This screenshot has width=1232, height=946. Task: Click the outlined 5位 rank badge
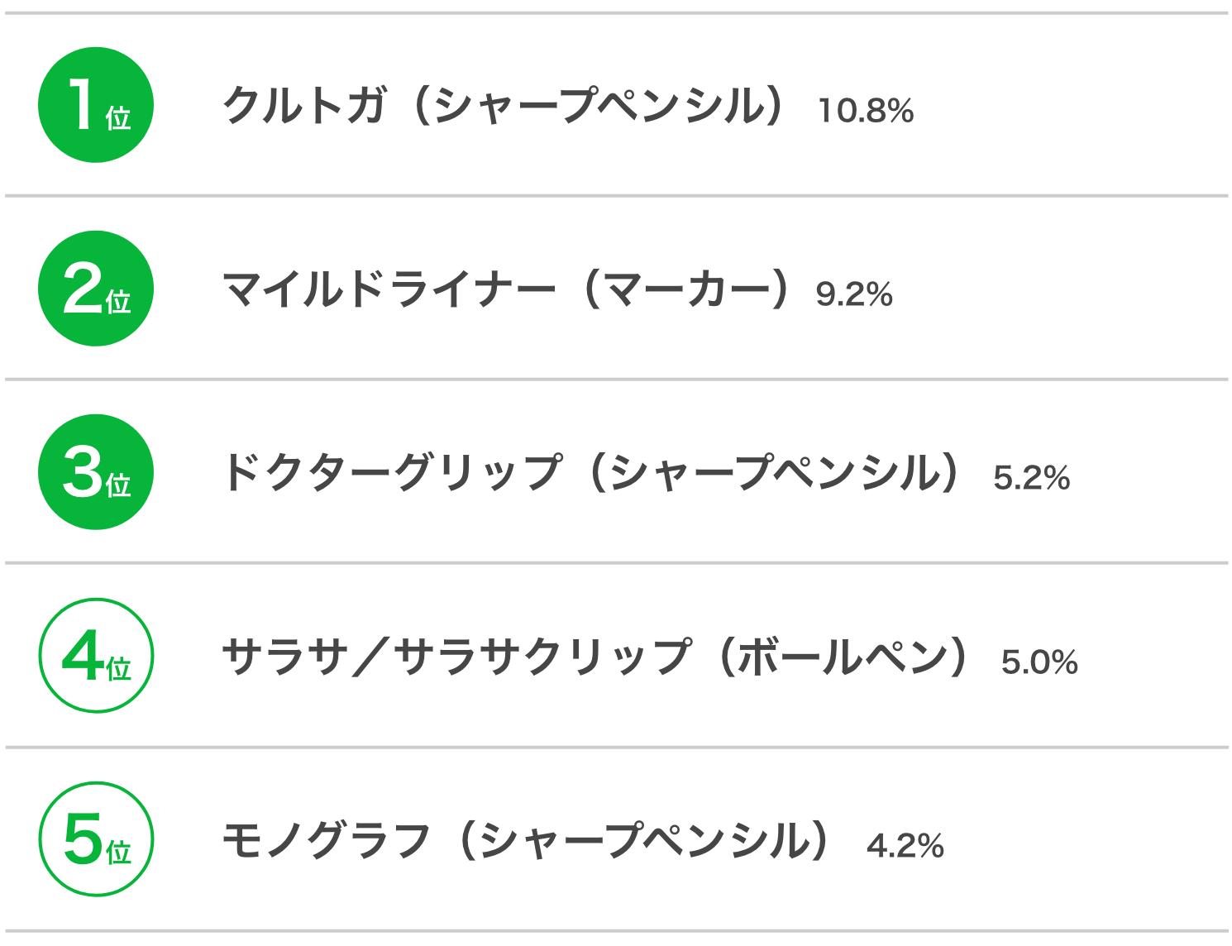96,839
